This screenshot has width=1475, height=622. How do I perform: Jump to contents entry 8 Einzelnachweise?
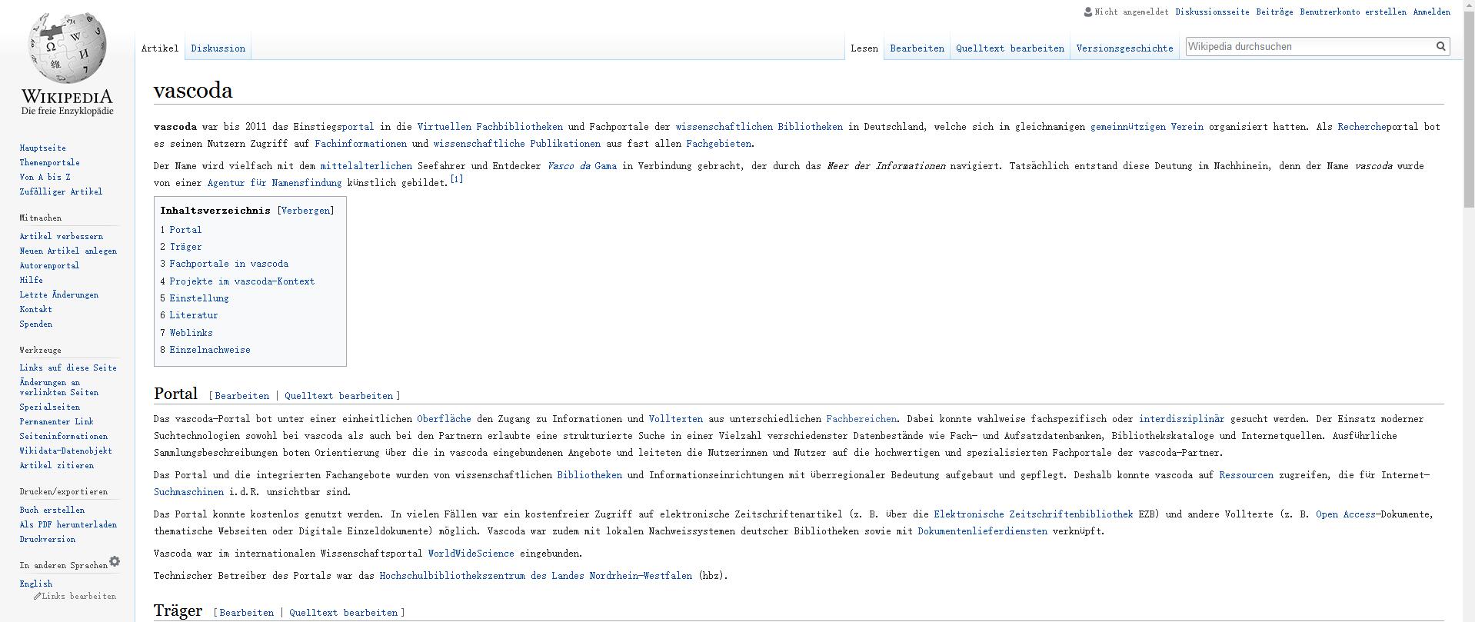[205, 350]
